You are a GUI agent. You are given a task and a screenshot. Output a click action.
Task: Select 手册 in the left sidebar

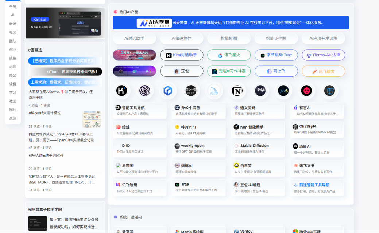[13, 7]
